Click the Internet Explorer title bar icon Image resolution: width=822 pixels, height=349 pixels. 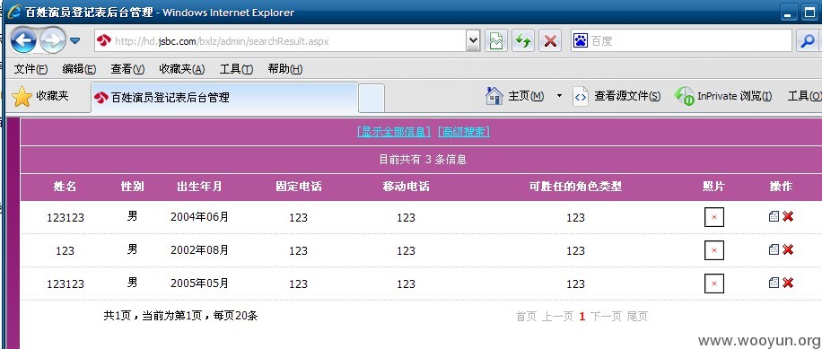14,11
